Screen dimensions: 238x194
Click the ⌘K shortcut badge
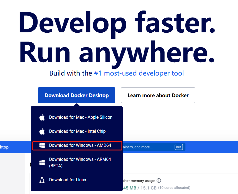point(179,147)
